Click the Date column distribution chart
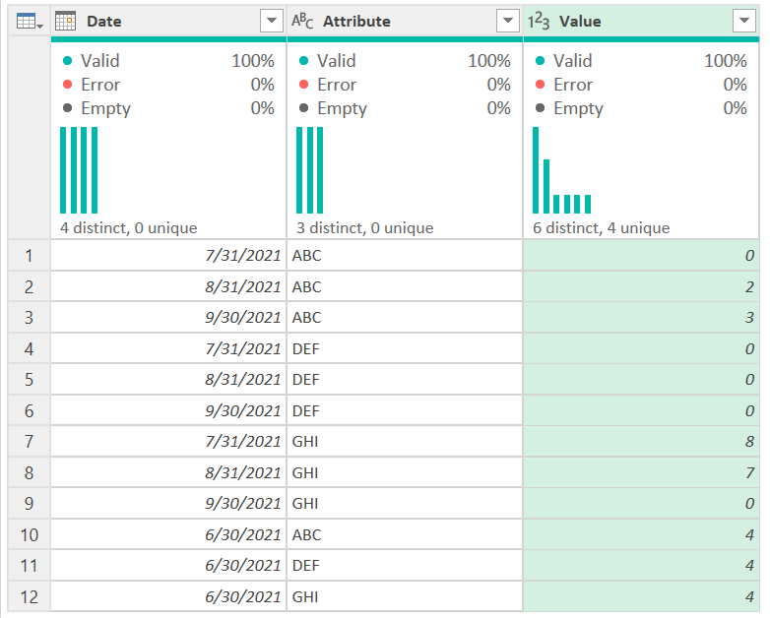The image size is (770, 618). pyautogui.click(x=79, y=170)
